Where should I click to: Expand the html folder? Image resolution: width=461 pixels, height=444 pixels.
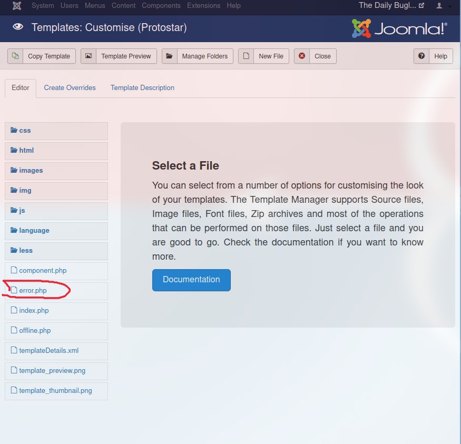pyautogui.click(x=56, y=151)
